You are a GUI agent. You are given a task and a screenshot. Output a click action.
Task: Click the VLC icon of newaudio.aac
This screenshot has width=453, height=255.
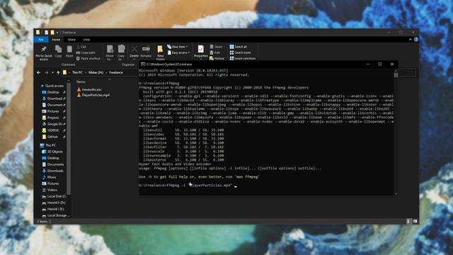(x=79, y=89)
